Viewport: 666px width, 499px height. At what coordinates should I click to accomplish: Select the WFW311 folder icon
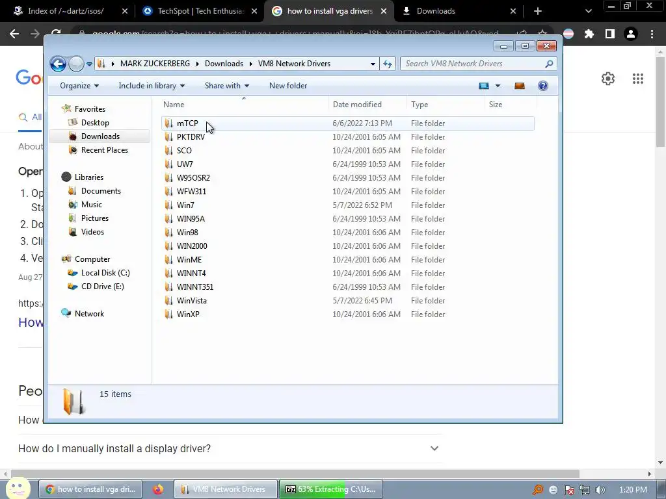tap(169, 192)
